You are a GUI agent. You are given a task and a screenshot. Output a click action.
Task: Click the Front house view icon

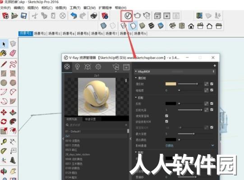pyautogui.click(x=191, y=26)
